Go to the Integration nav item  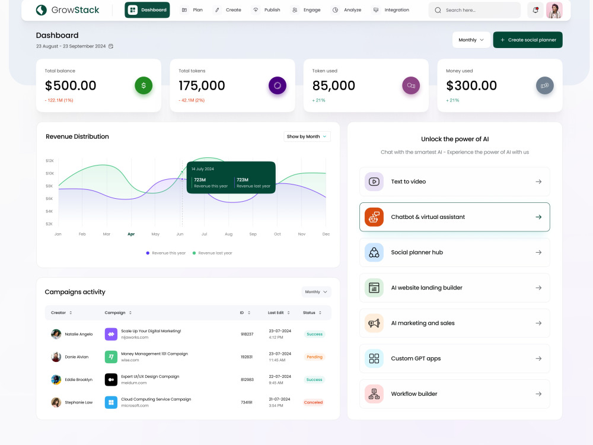coord(391,10)
